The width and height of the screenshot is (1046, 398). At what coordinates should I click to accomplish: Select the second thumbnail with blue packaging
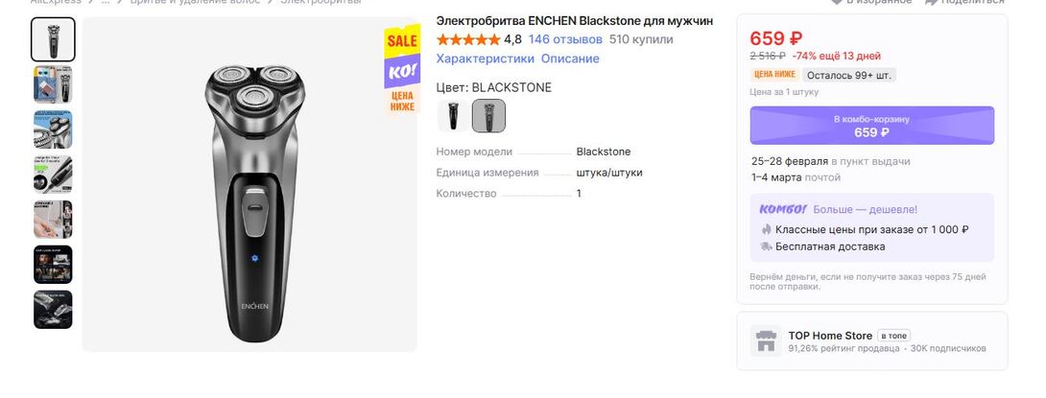pyautogui.click(x=53, y=84)
